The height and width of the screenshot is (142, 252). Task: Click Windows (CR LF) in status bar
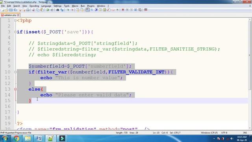[x=209, y=133]
